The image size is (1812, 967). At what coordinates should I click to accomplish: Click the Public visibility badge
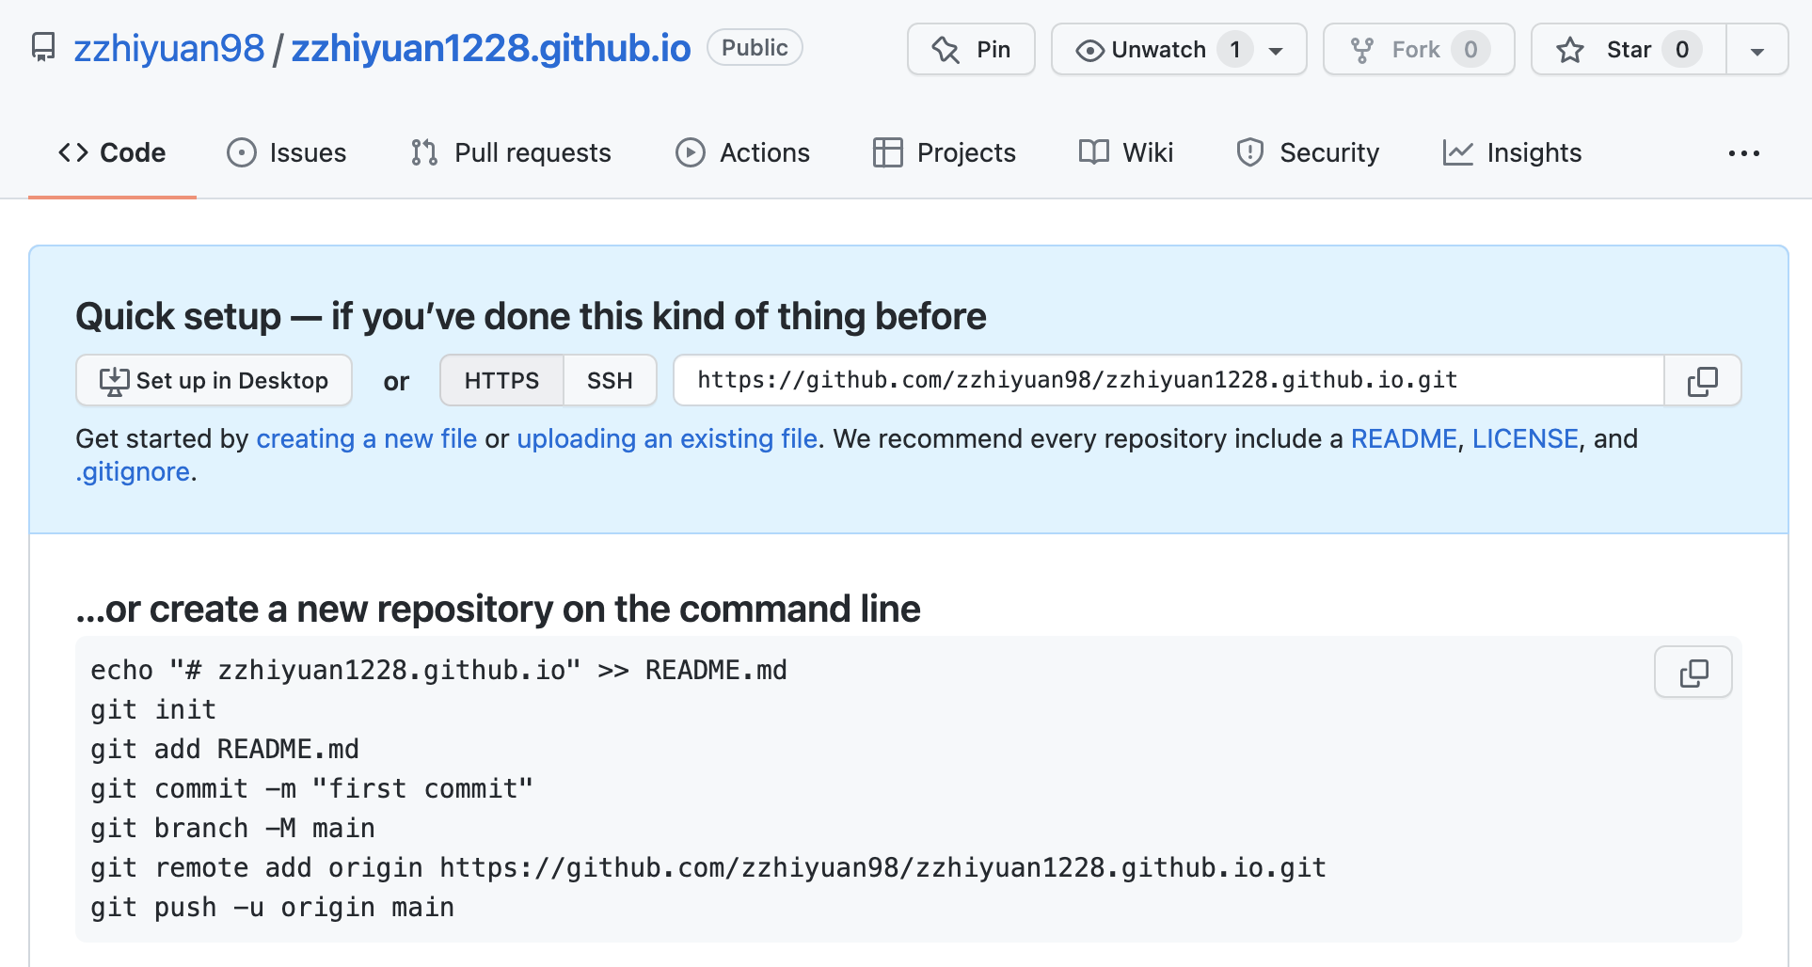(755, 48)
